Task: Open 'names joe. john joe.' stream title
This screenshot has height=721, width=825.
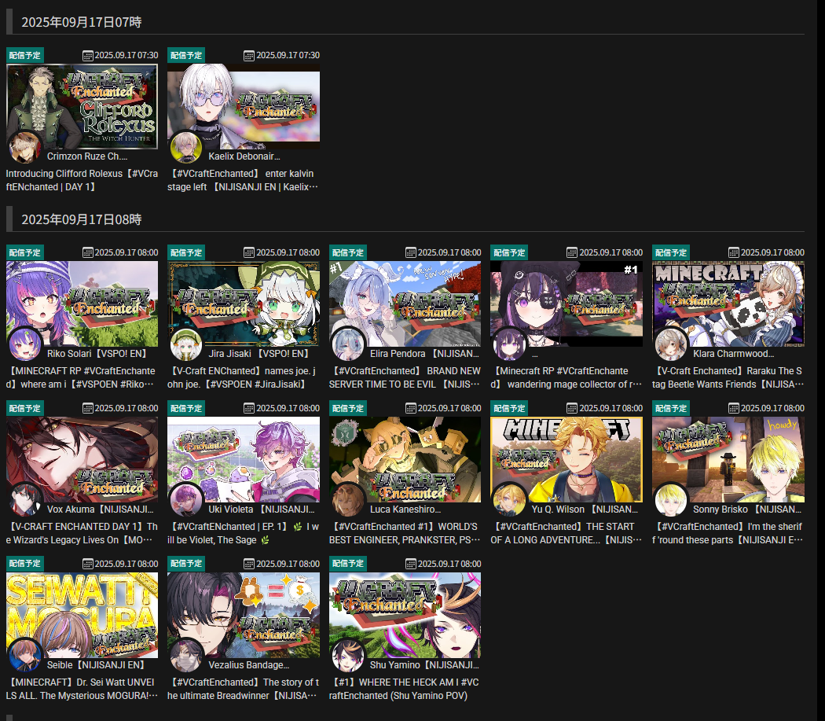Action: [x=243, y=377]
